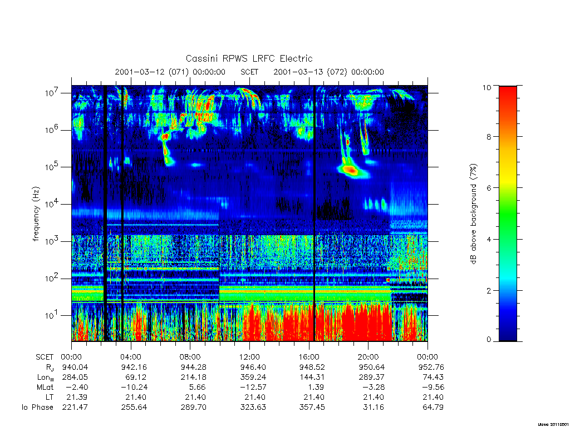The width and height of the screenshot is (570, 427).
Task: Click the colorbar tick value 8
Action: pyautogui.click(x=489, y=137)
